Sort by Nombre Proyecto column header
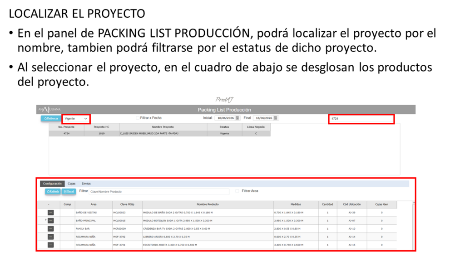465x261 pixels. coord(163,127)
